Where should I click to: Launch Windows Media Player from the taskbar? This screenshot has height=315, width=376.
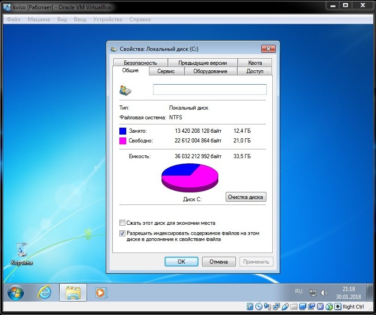click(101, 292)
